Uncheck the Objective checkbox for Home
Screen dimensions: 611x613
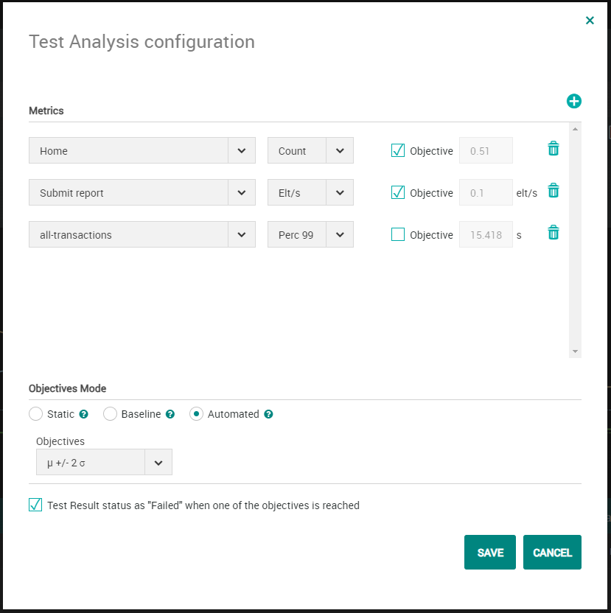tap(398, 150)
